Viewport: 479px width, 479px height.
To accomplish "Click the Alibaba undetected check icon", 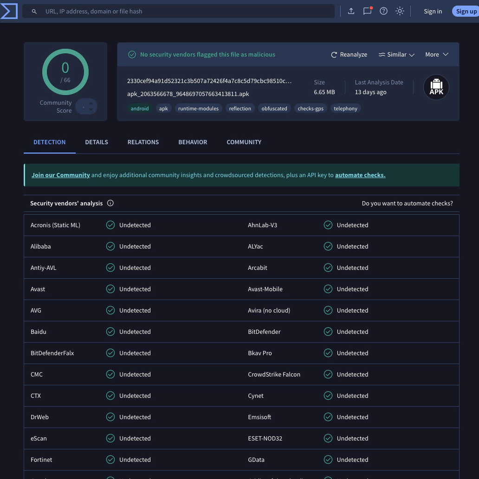I will pos(110,246).
